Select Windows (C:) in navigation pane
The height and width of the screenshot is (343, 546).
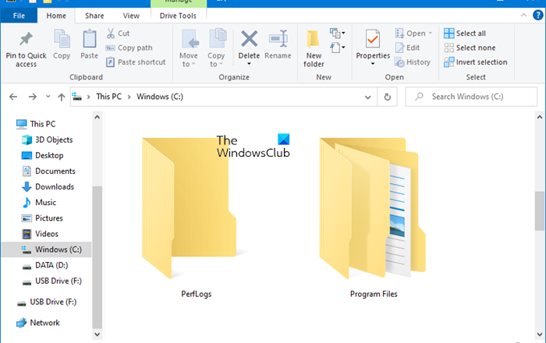click(47, 249)
